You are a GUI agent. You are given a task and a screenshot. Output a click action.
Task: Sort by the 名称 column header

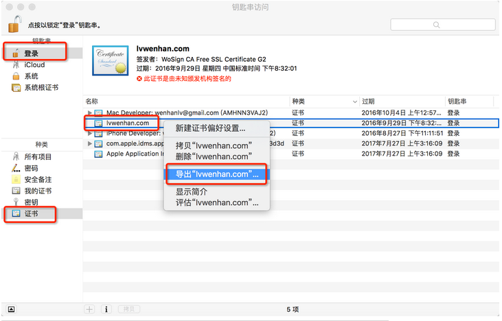186,102
